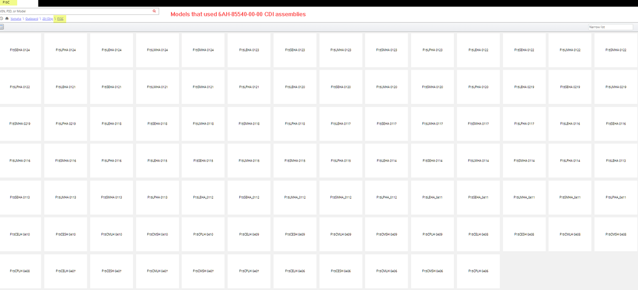638x290 pixels.
Task: Open model tile F15CESH 0410
Action: (66, 234)
